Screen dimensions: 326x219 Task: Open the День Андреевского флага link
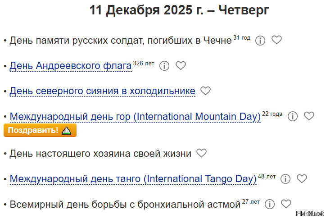pyautogui.click(x=71, y=66)
